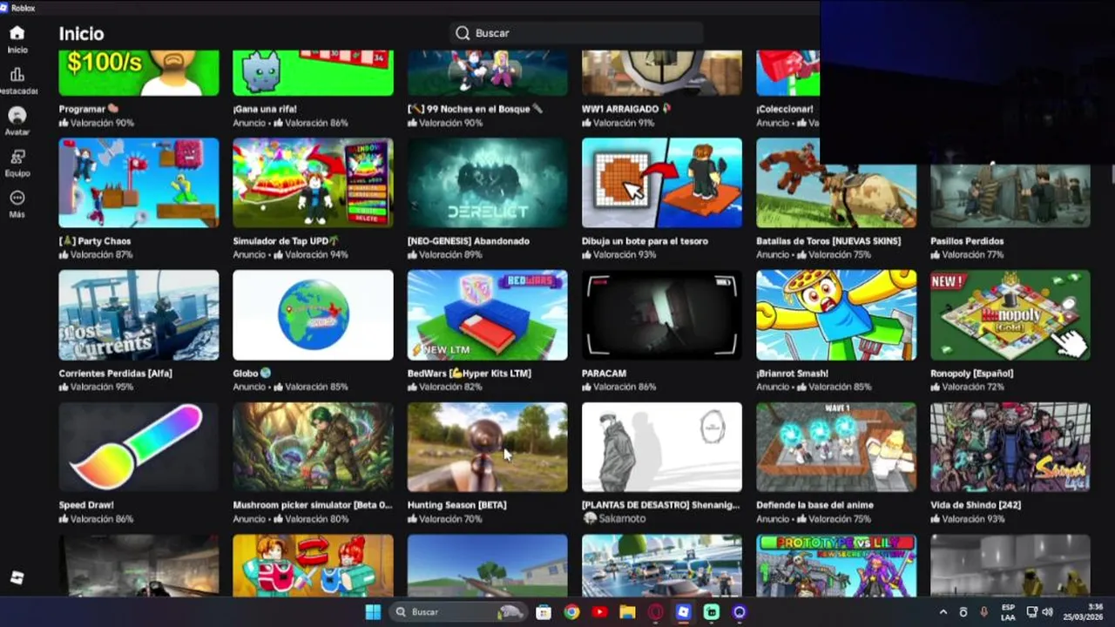Open Destacadas charts in sidebar
1115x627 pixels.
17,81
